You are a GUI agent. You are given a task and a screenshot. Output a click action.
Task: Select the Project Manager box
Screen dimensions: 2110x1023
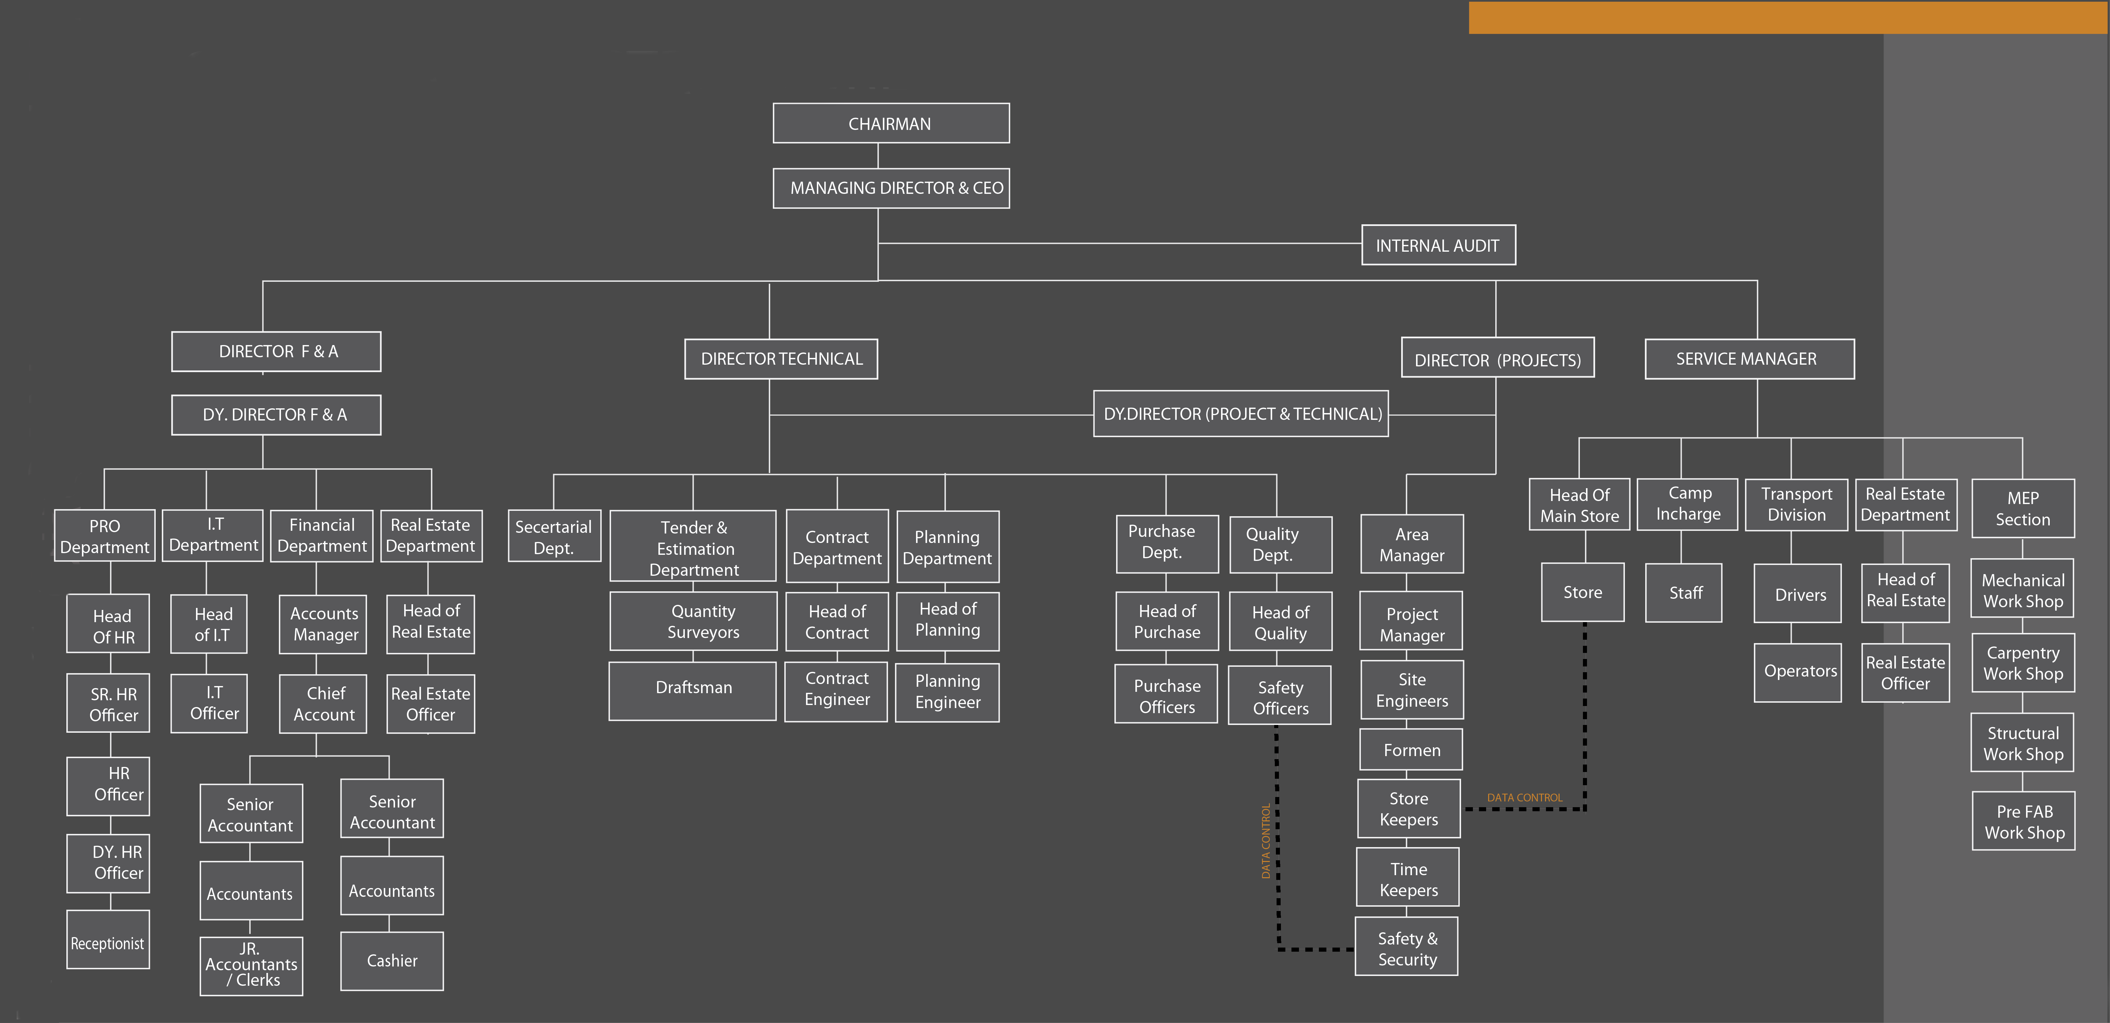[x=1412, y=621]
